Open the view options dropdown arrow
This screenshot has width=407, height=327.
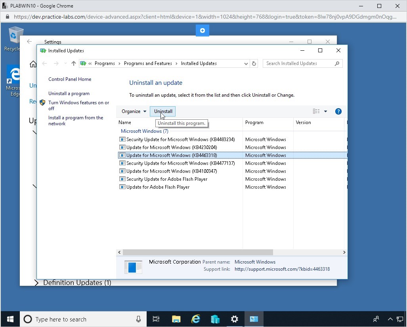click(325, 111)
